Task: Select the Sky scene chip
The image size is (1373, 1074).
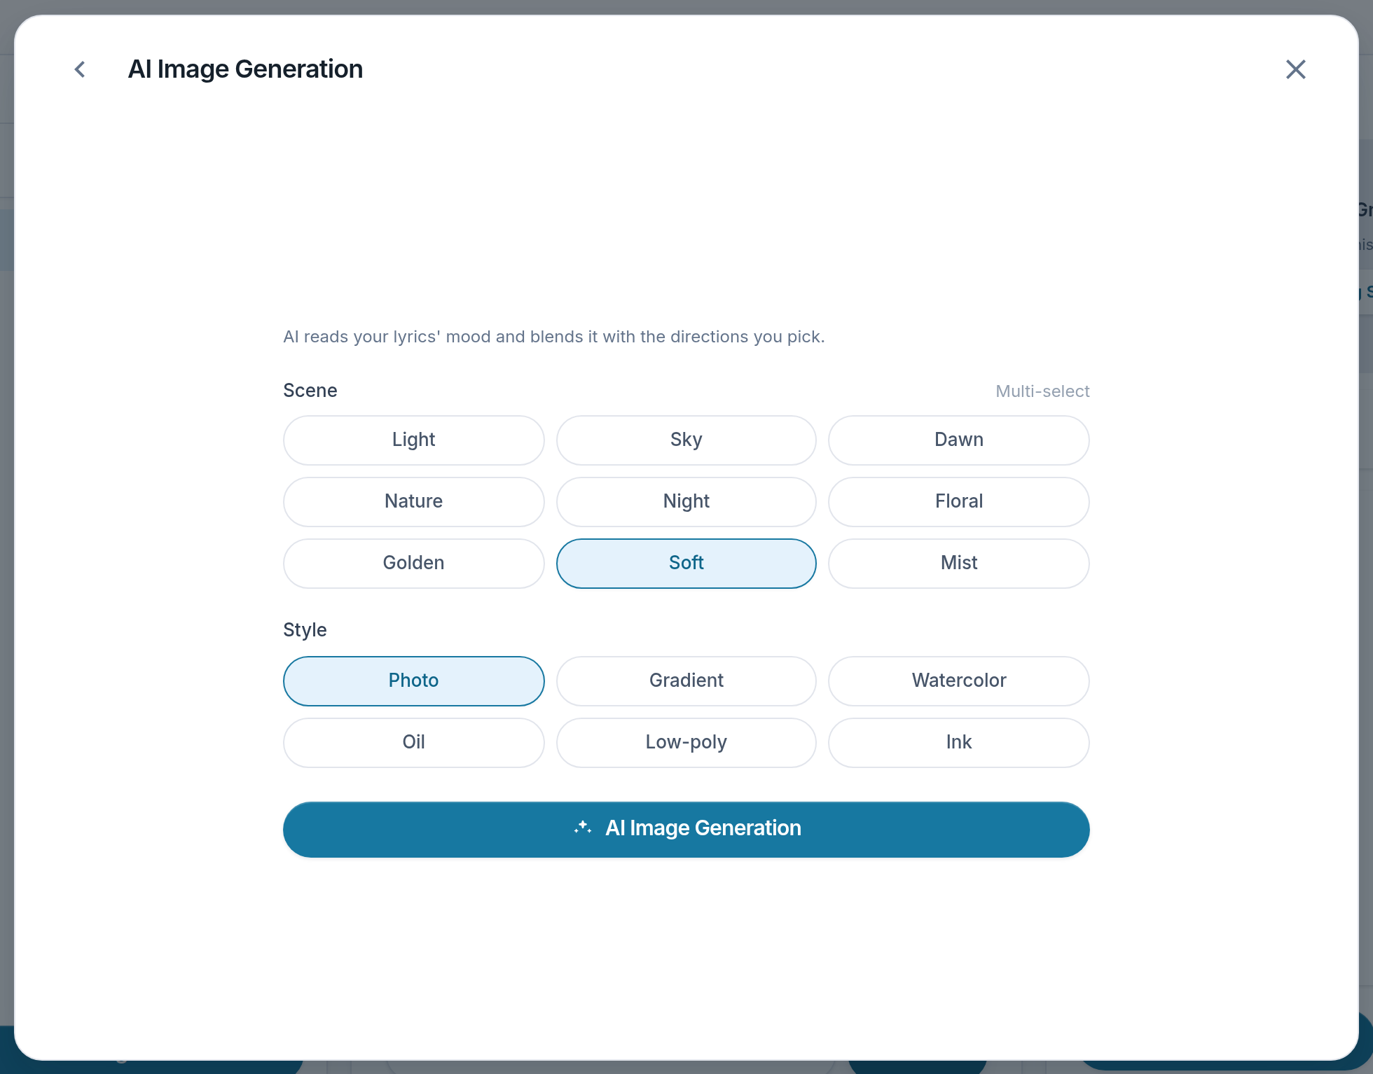Action: point(686,440)
